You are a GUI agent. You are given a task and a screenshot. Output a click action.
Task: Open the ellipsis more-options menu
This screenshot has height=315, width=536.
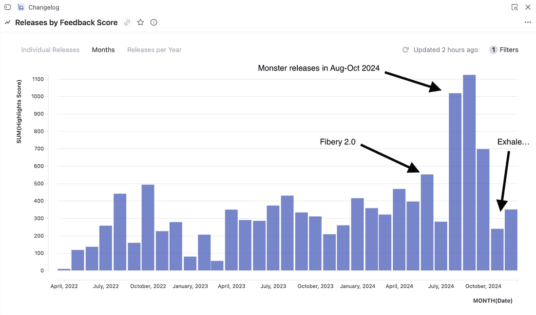coord(528,22)
